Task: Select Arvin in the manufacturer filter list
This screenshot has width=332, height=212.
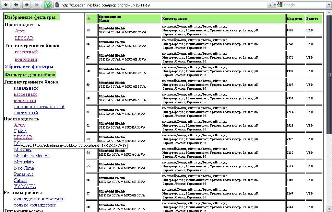Action: pyautogui.click(x=19, y=125)
